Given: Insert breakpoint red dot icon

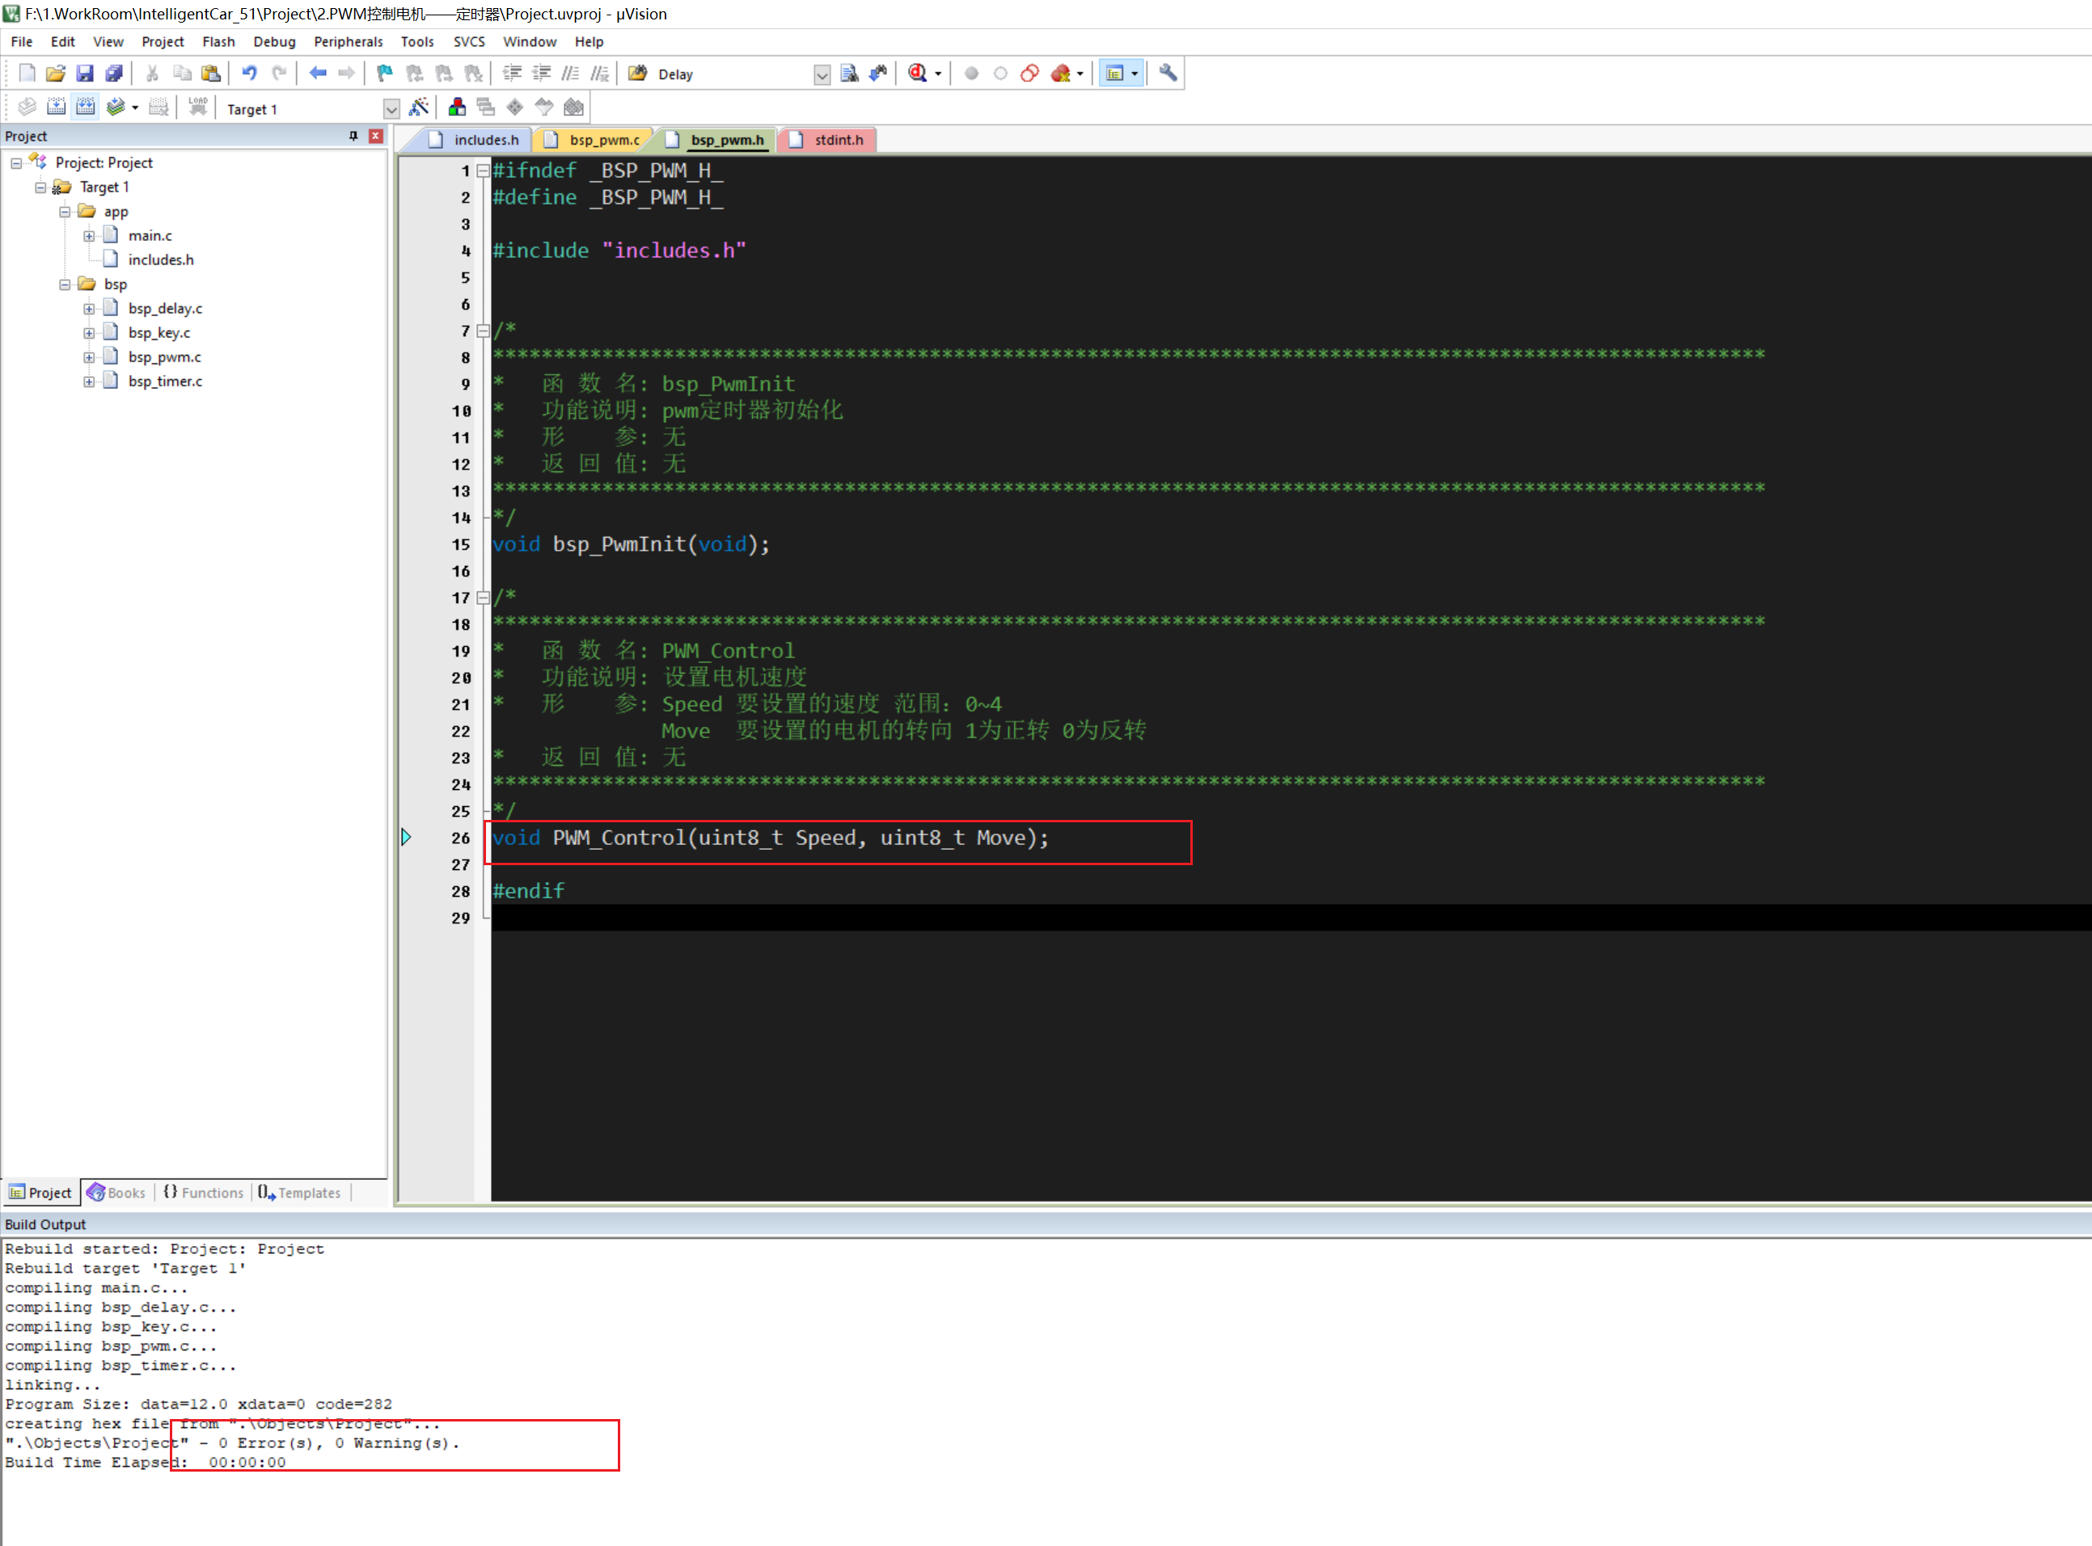Looking at the screenshot, I should coord(971,74).
